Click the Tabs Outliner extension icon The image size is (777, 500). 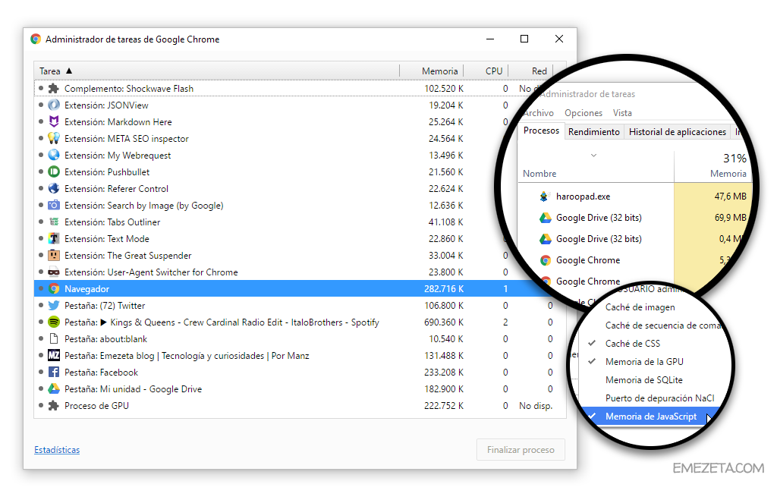coord(54,222)
